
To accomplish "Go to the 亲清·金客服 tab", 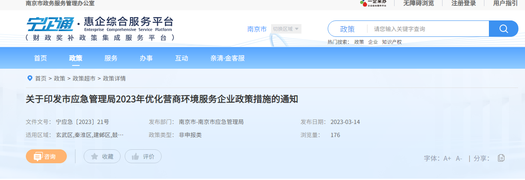I will pos(227,58).
